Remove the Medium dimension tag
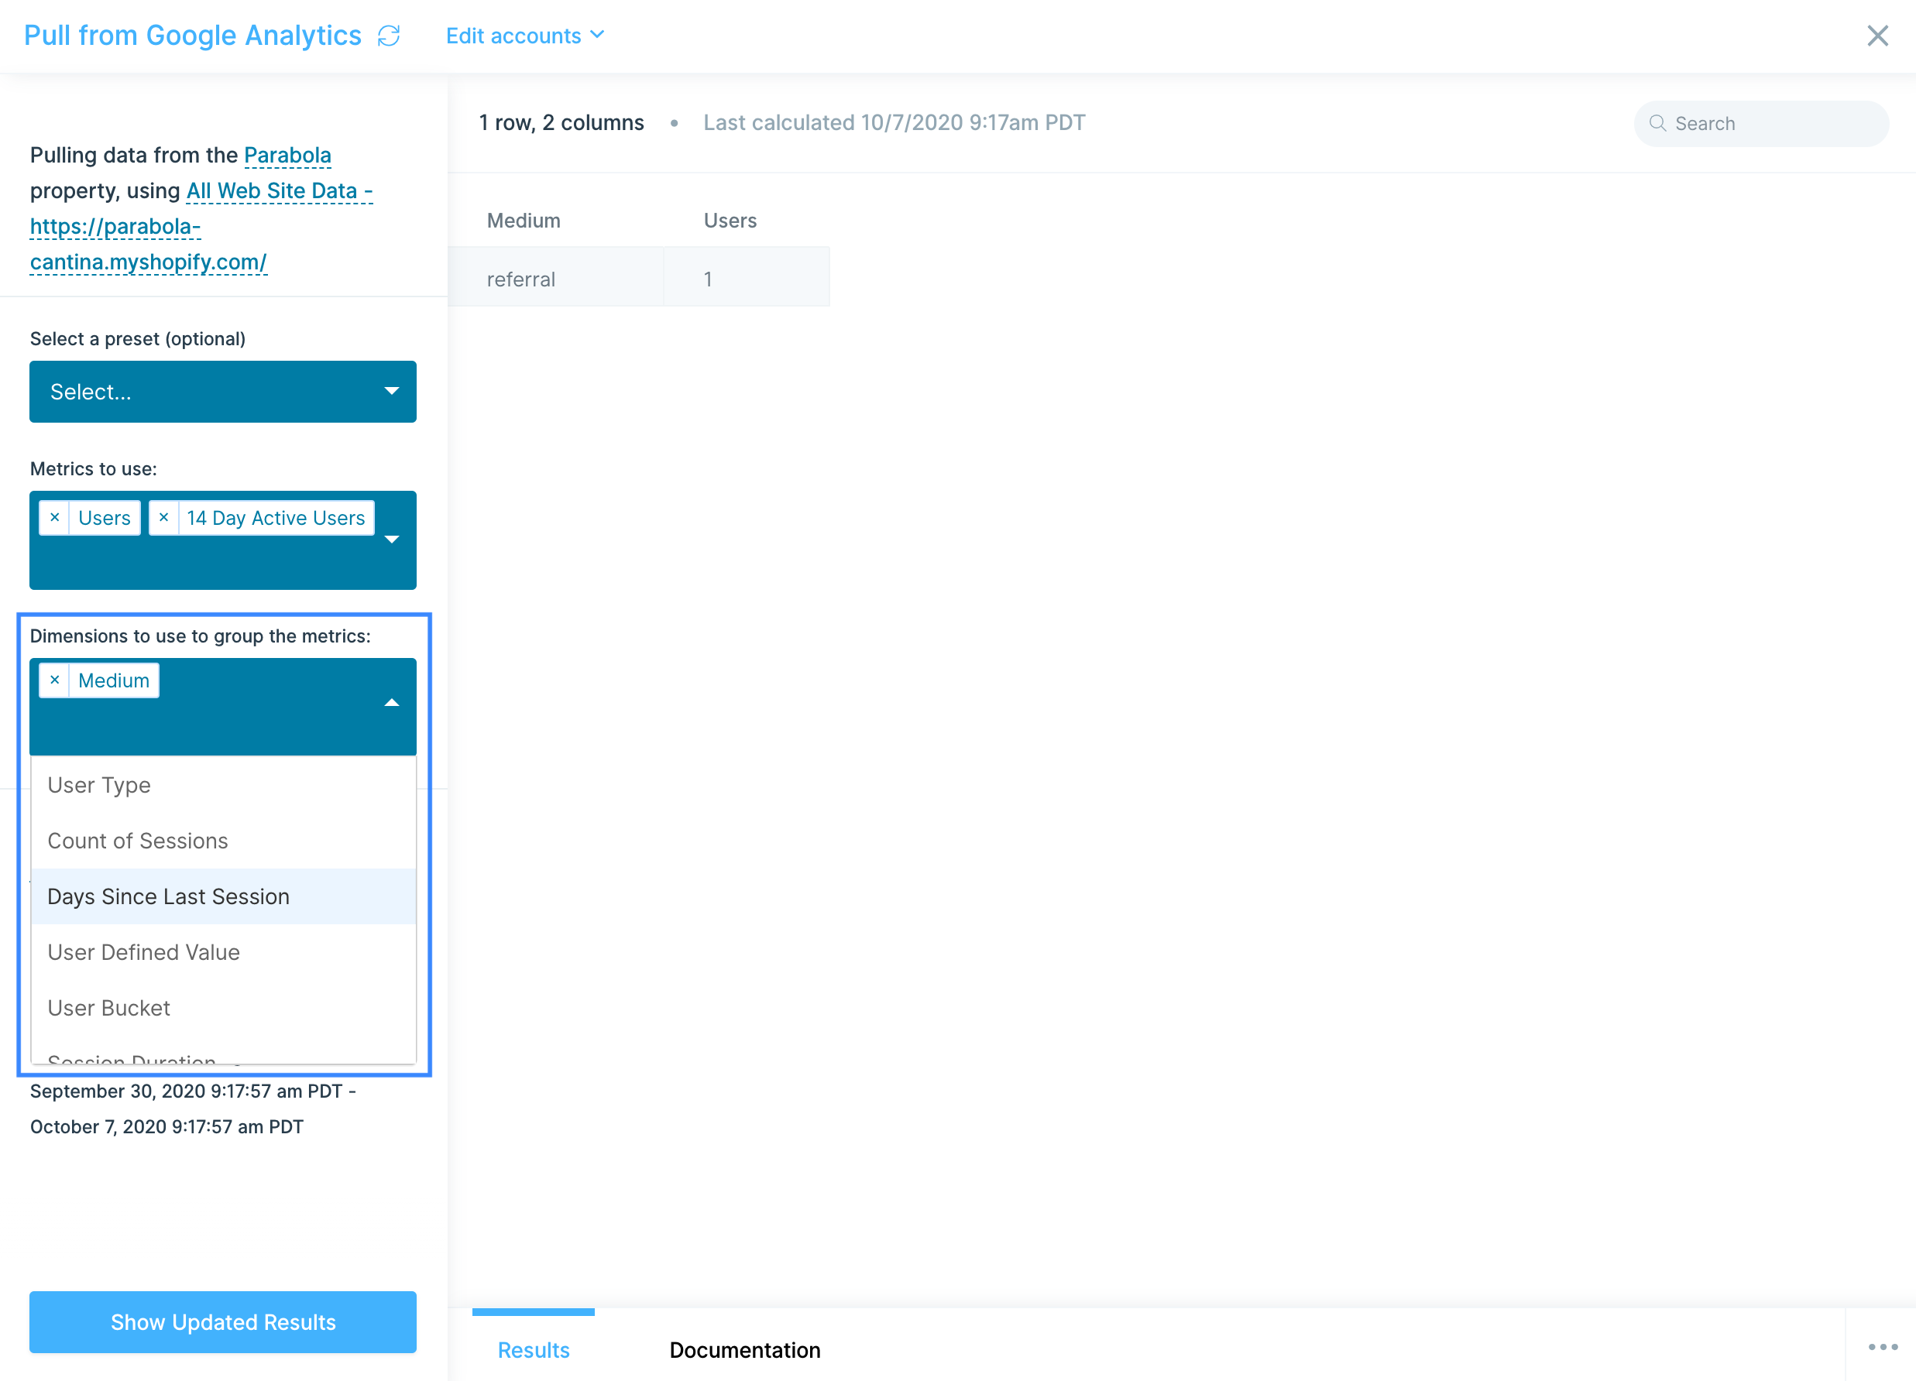 [55, 679]
